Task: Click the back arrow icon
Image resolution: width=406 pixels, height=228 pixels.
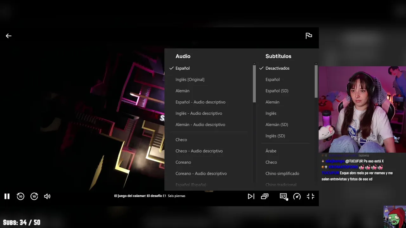Action: pyautogui.click(x=9, y=36)
